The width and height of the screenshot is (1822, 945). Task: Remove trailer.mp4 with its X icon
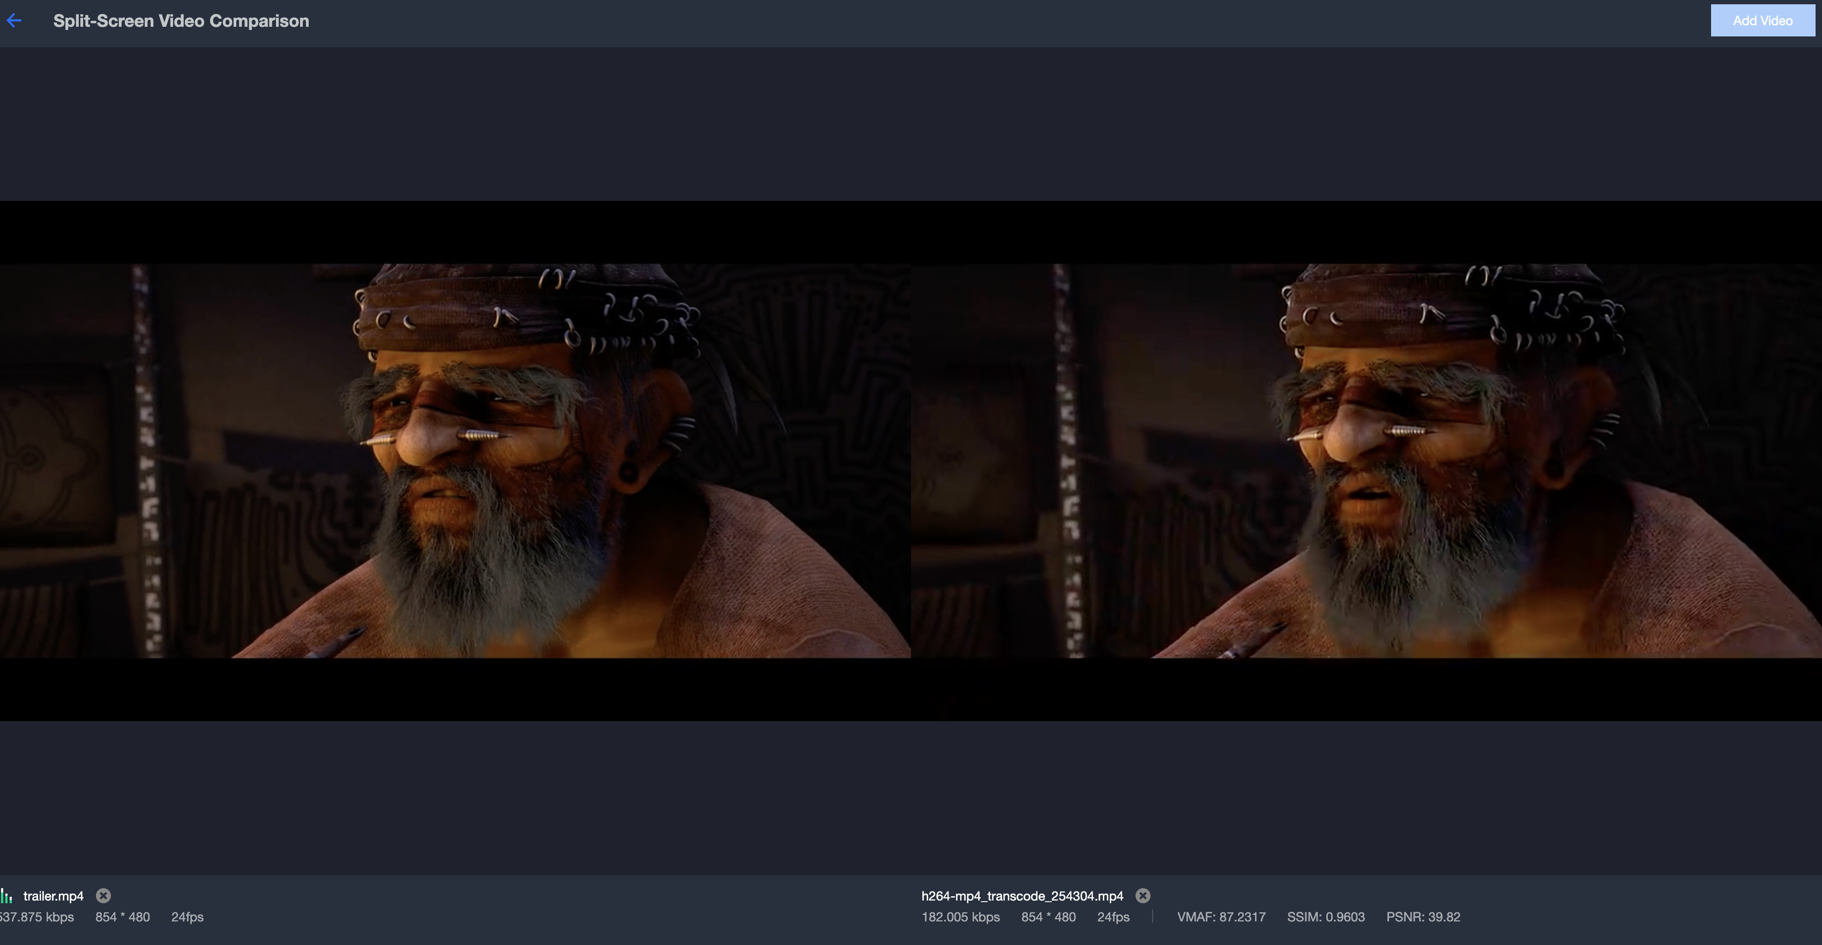103,896
